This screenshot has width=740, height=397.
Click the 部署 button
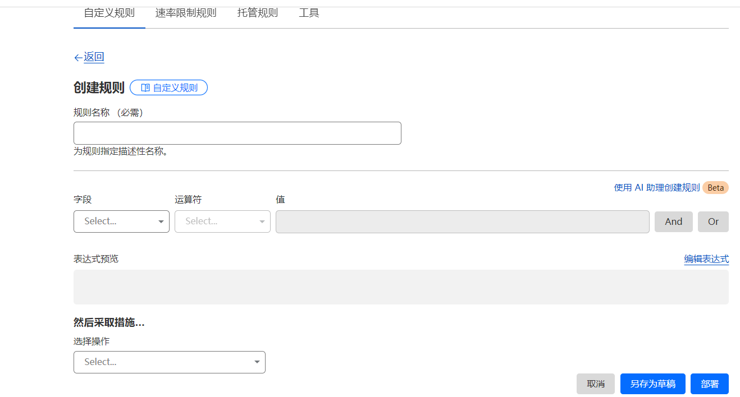point(709,384)
